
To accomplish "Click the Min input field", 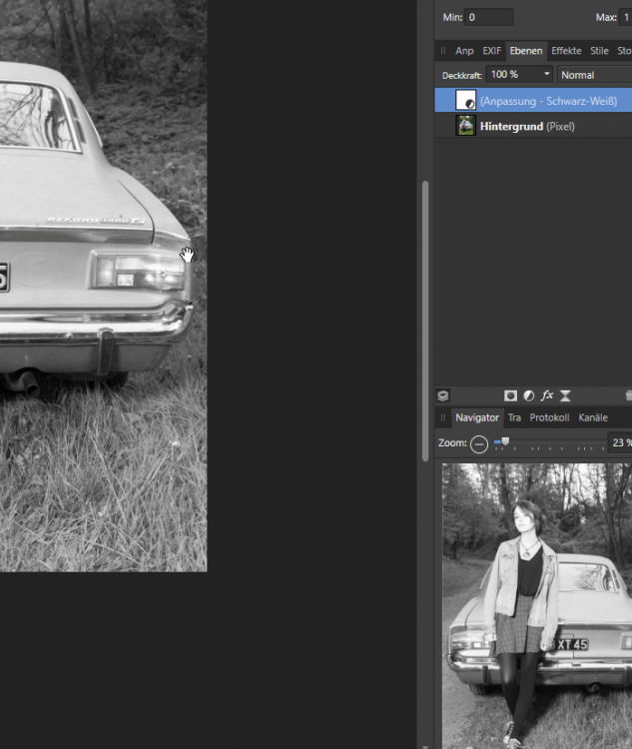I will point(488,17).
